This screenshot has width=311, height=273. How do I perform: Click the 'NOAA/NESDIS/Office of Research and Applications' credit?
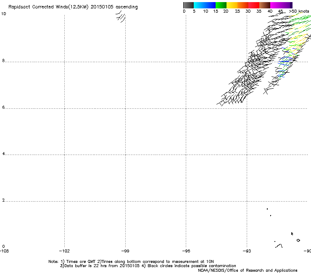coord(248,270)
